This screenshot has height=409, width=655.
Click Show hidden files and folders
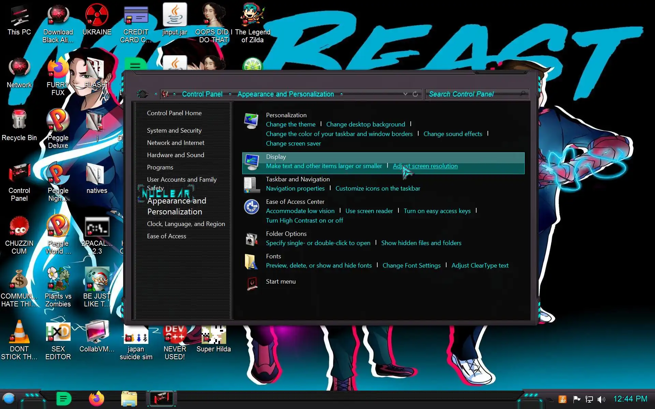pos(421,243)
